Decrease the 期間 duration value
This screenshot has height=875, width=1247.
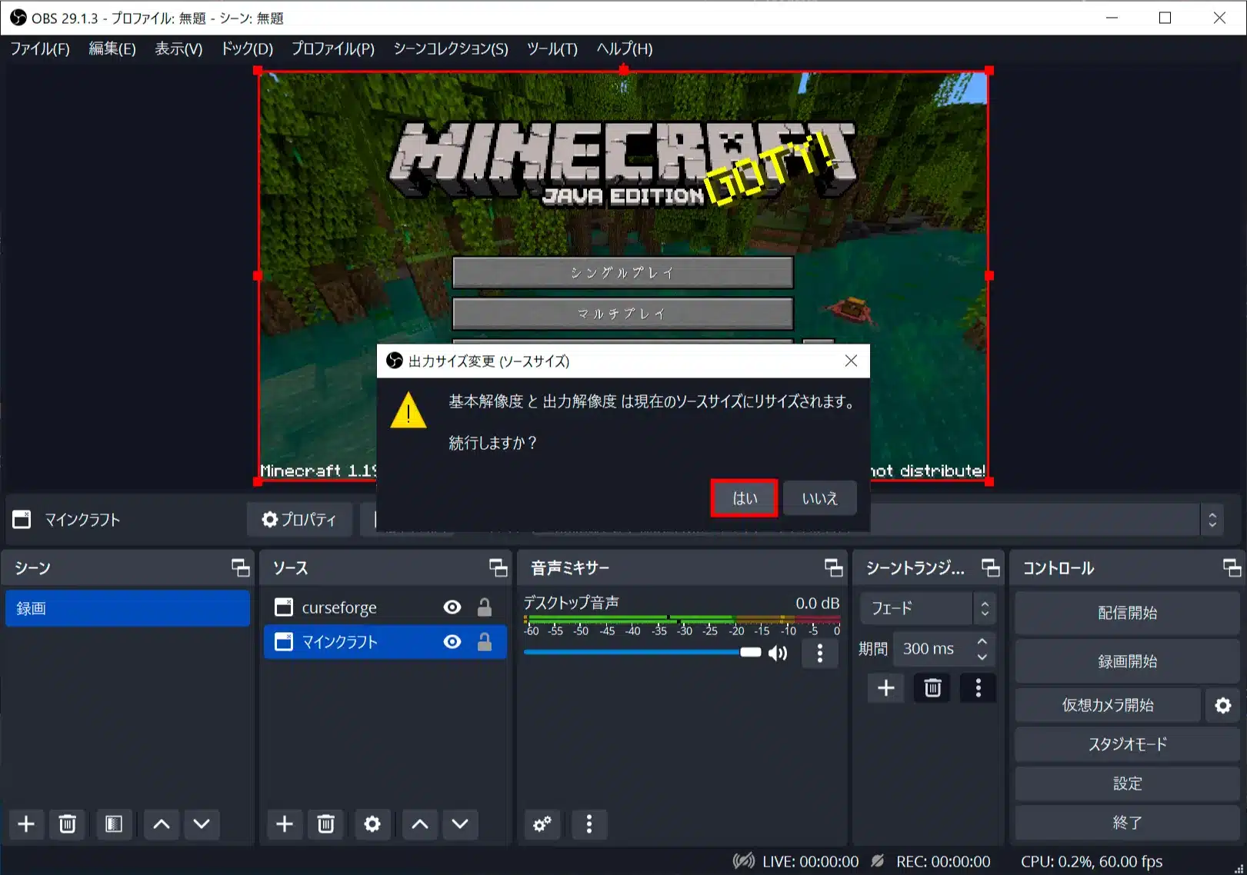tap(982, 657)
